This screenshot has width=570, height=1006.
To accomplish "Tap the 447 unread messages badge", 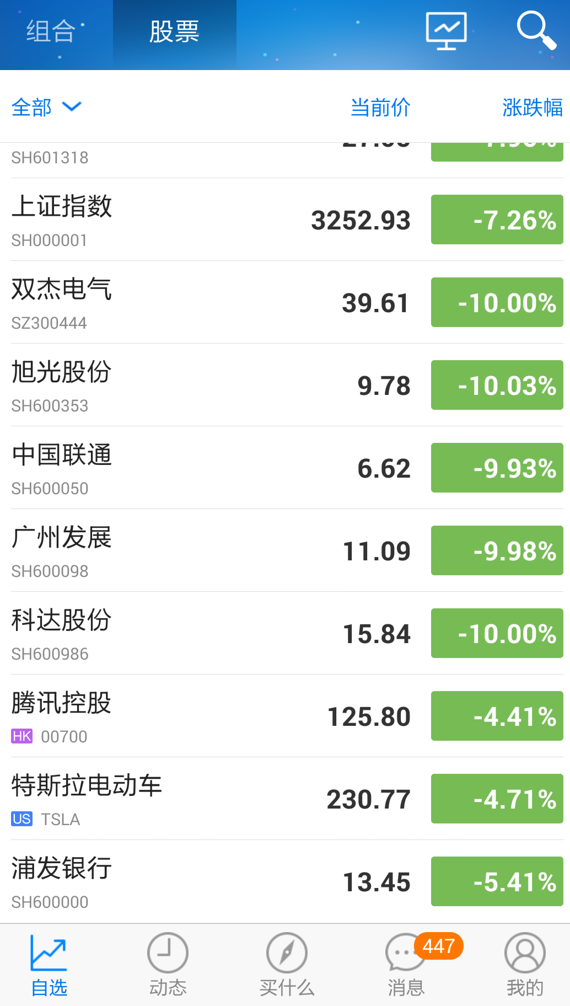I will tap(439, 946).
